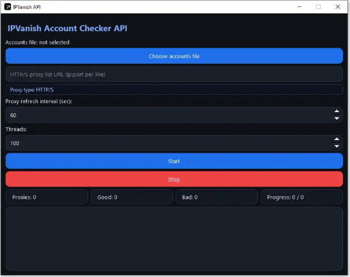The width and height of the screenshot is (350, 277).
Task: Click the Choose accounts file button
Action: [x=174, y=56]
